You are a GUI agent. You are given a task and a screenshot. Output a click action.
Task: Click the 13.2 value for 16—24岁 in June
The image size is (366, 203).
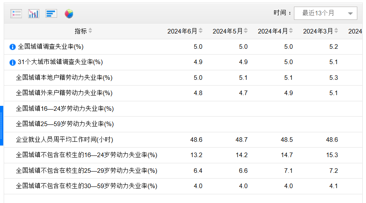(x=196, y=155)
